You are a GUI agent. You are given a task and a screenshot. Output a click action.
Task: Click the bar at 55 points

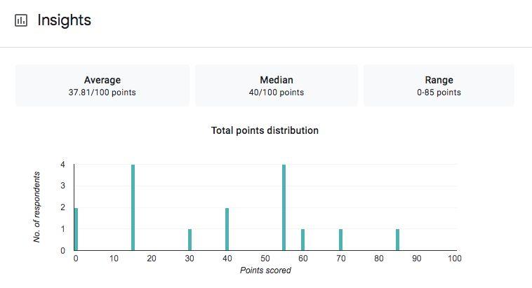coord(284,207)
